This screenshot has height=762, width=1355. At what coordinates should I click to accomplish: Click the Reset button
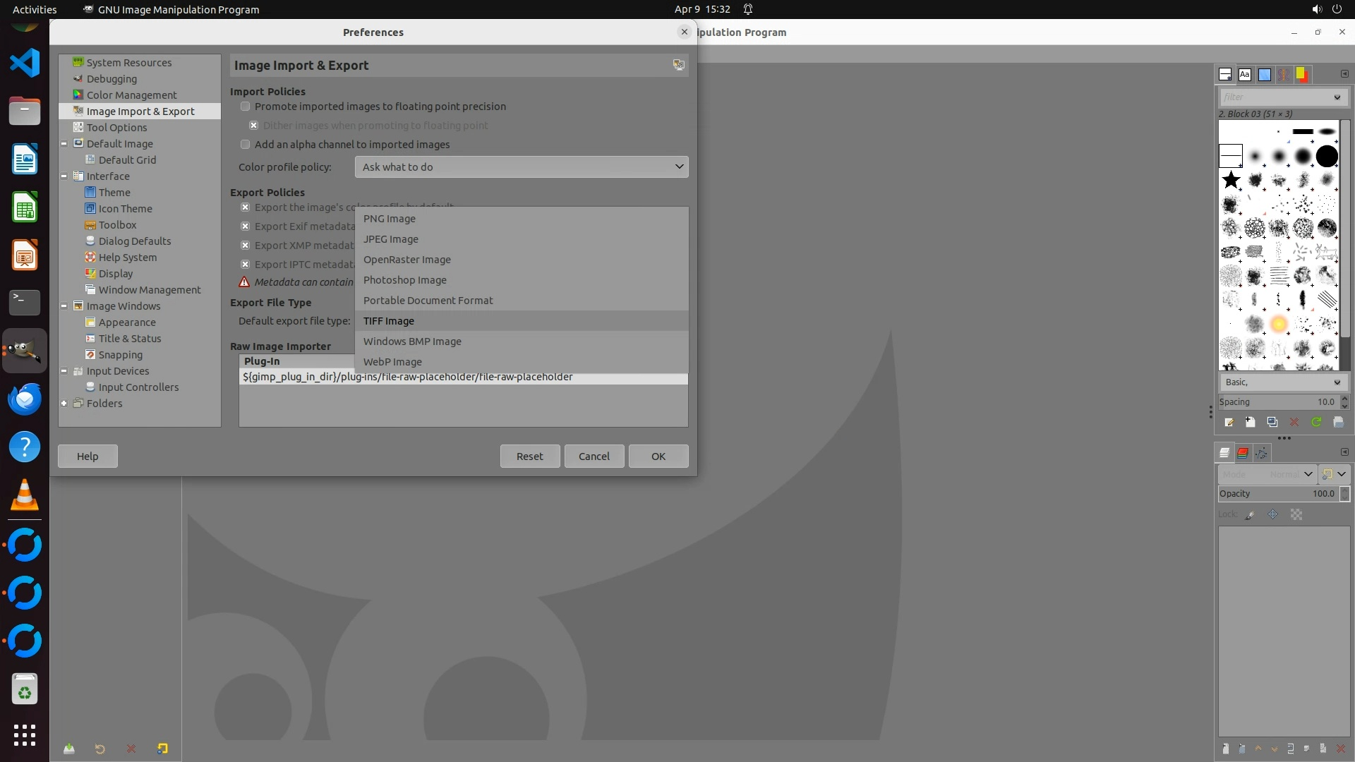[529, 456]
